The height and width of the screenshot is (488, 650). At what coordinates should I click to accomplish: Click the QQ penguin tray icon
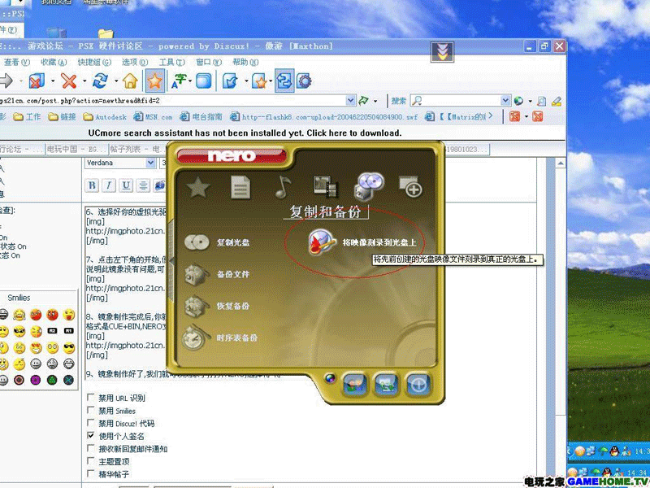(x=613, y=451)
